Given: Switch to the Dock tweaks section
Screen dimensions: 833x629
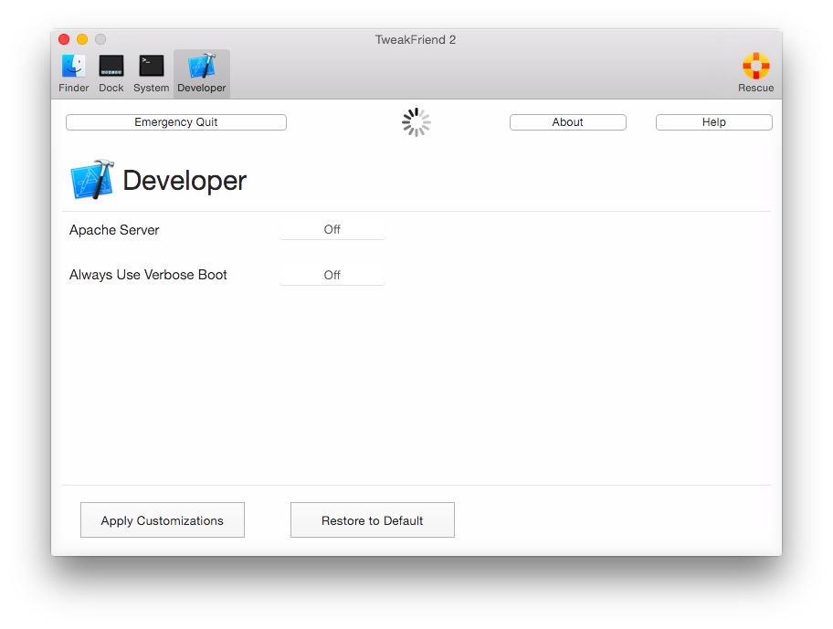Looking at the screenshot, I should coord(111,74).
